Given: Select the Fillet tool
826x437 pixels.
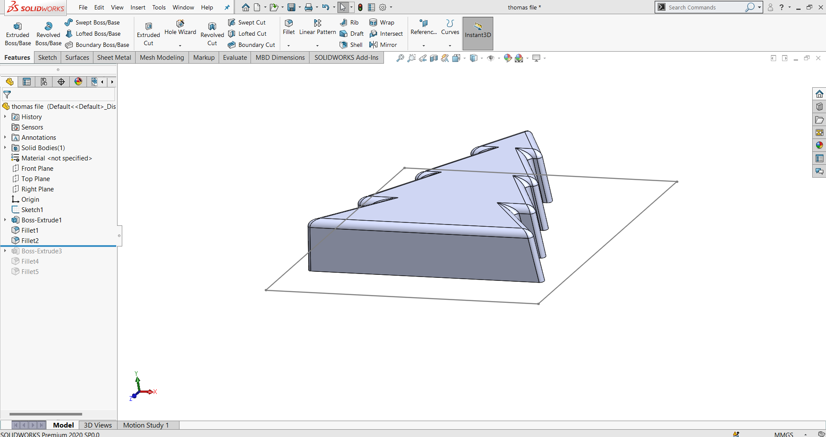Looking at the screenshot, I should coord(289,27).
